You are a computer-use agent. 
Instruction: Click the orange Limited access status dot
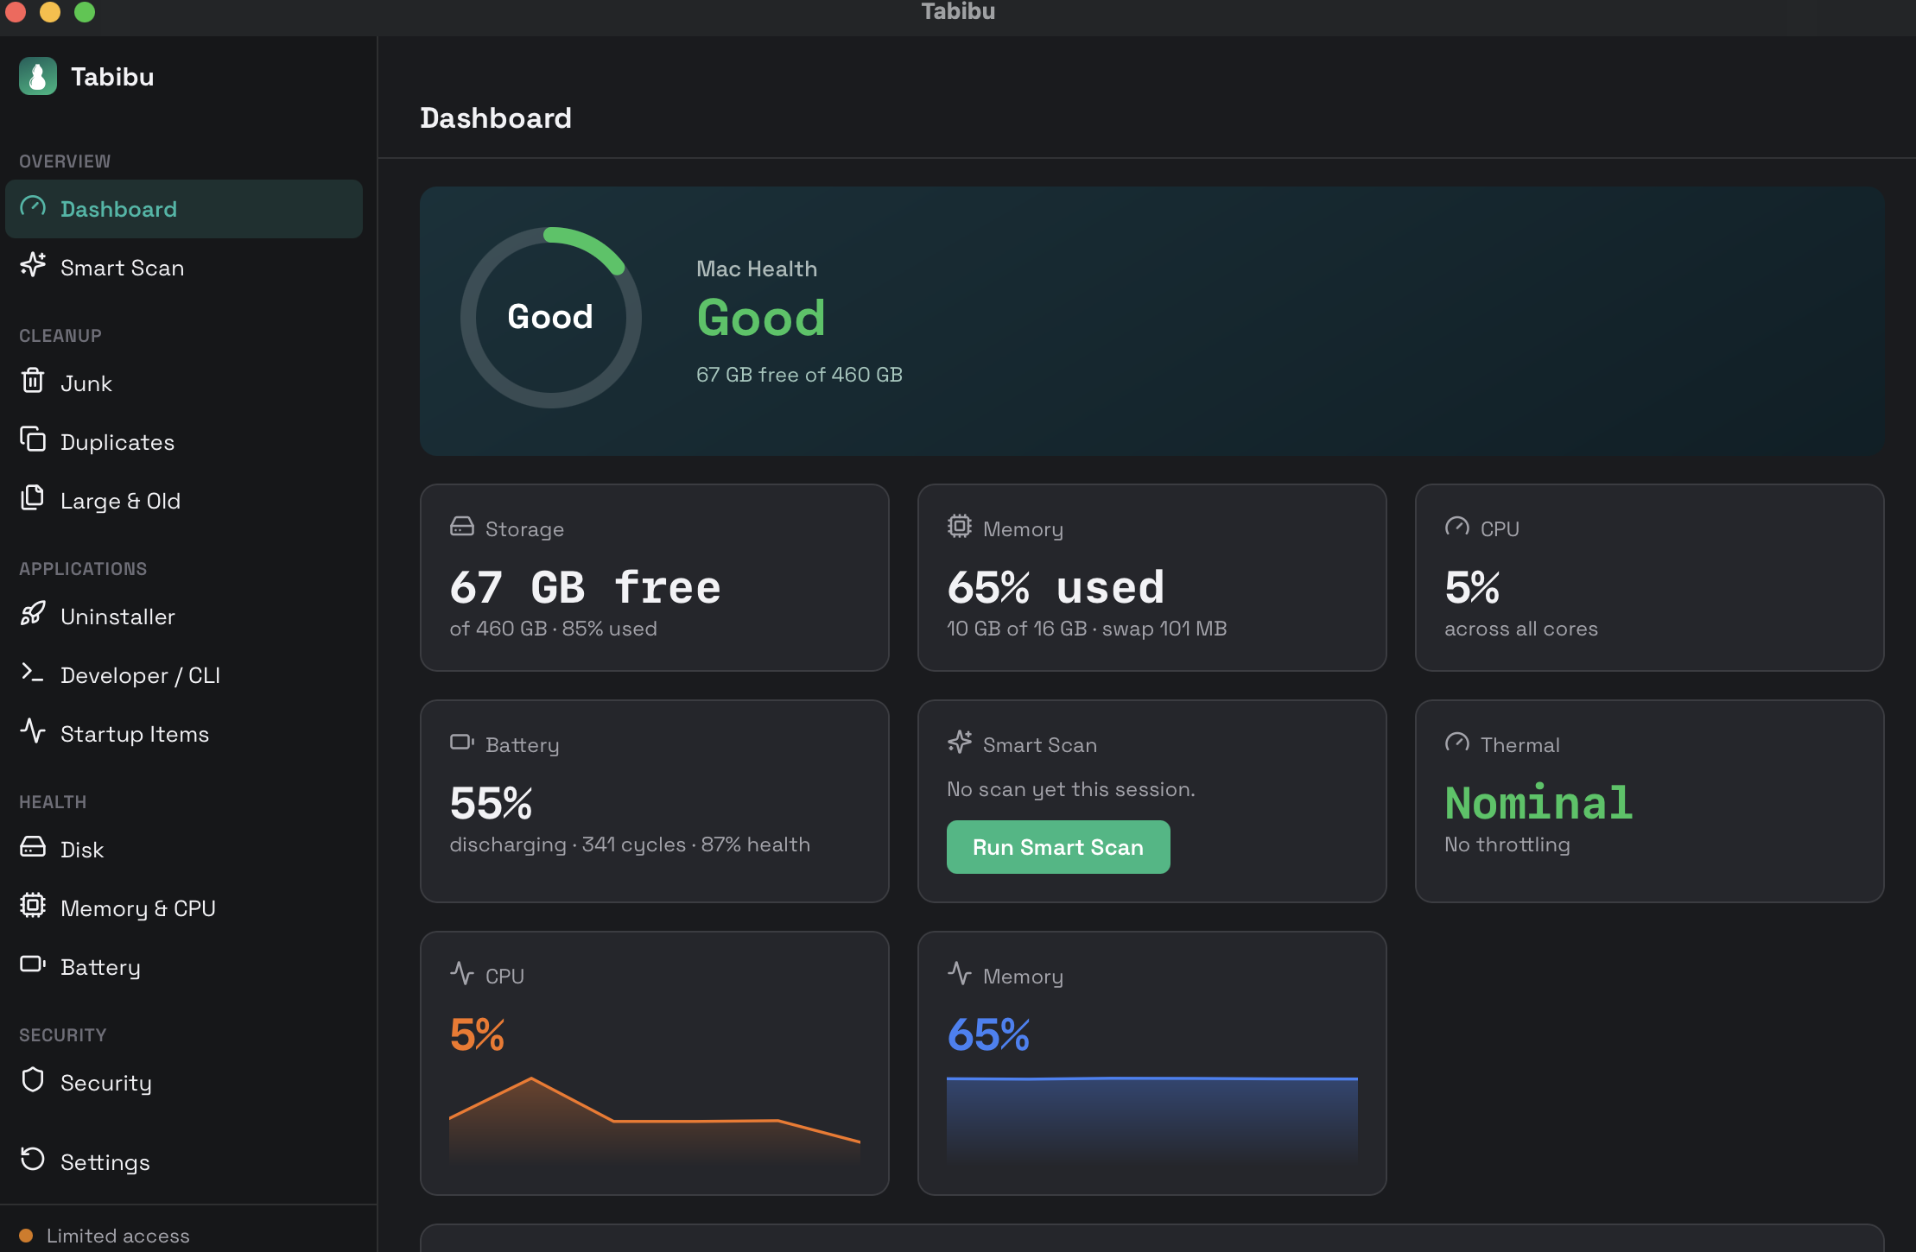tap(26, 1236)
